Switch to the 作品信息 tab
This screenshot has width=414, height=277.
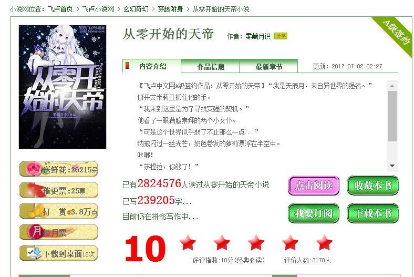click(x=211, y=67)
